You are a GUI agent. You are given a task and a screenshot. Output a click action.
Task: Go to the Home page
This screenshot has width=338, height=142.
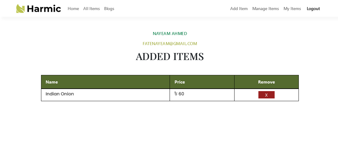click(x=73, y=9)
